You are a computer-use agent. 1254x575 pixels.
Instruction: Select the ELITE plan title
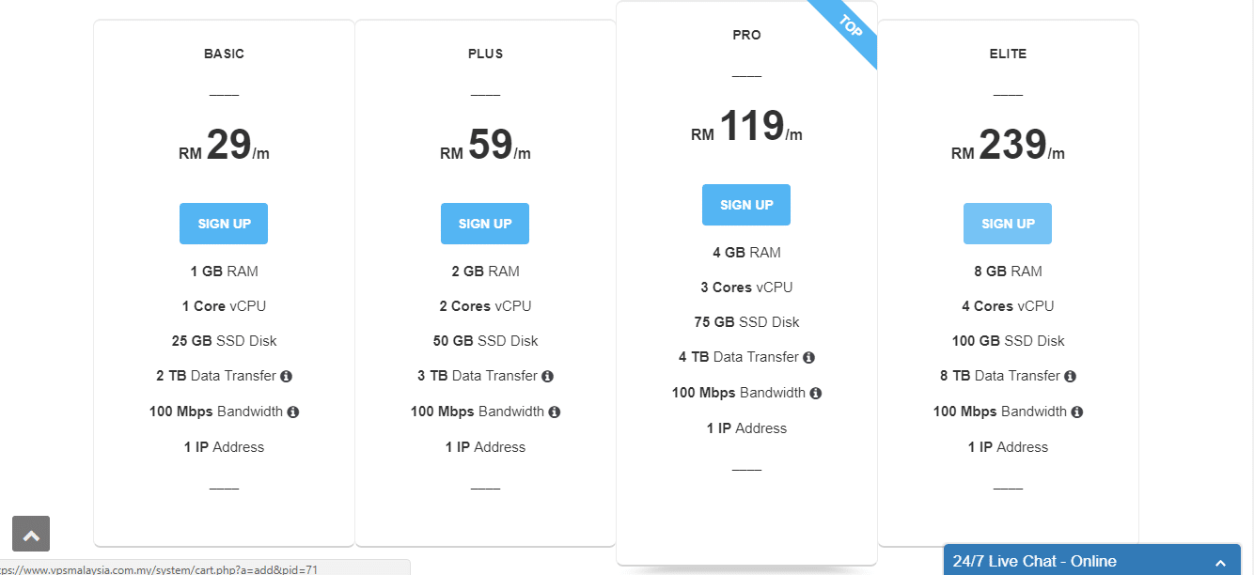pos(1007,54)
